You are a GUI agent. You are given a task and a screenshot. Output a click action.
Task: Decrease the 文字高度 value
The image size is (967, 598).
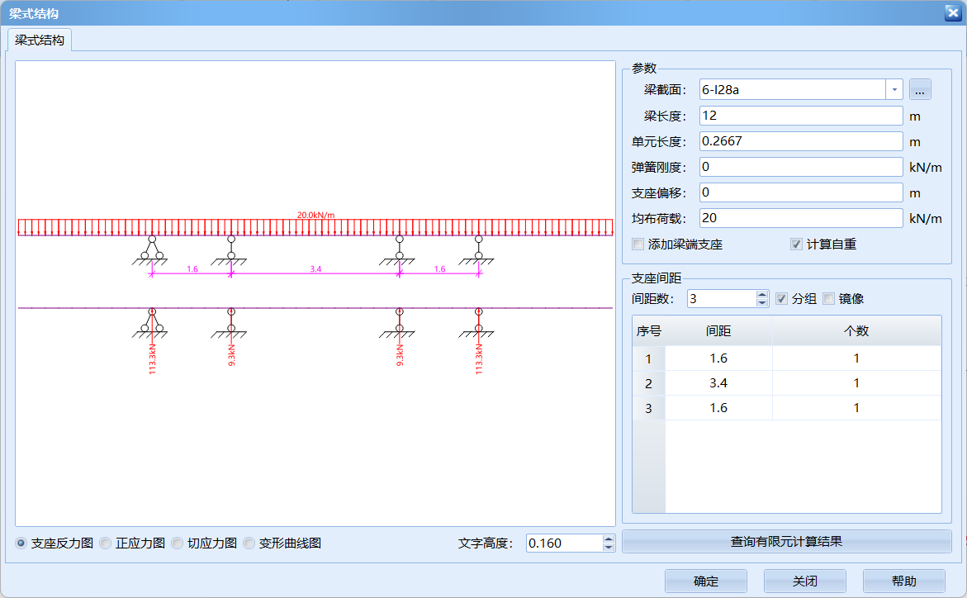pyautogui.click(x=609, y=548)
